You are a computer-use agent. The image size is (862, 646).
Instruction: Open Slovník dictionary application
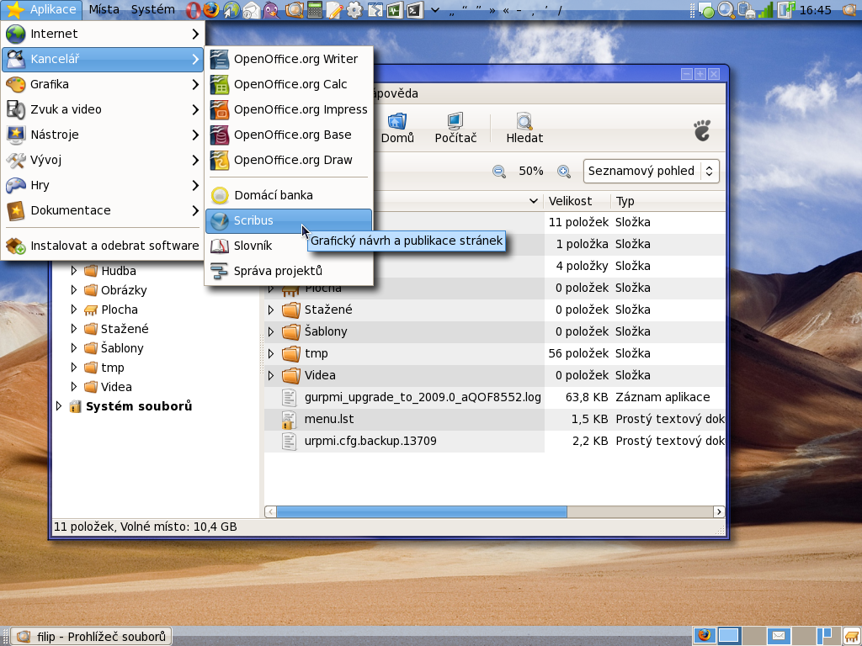point(256,246)
